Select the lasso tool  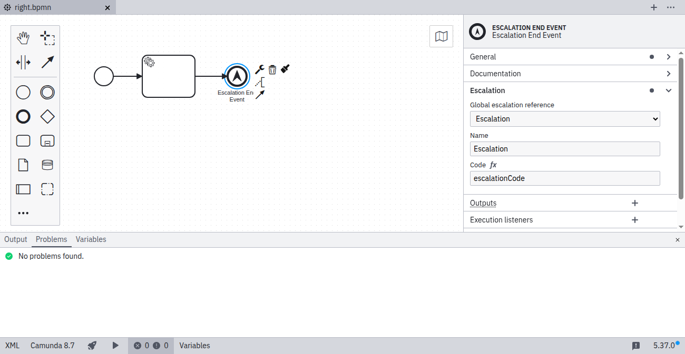[x=47, y=37]
